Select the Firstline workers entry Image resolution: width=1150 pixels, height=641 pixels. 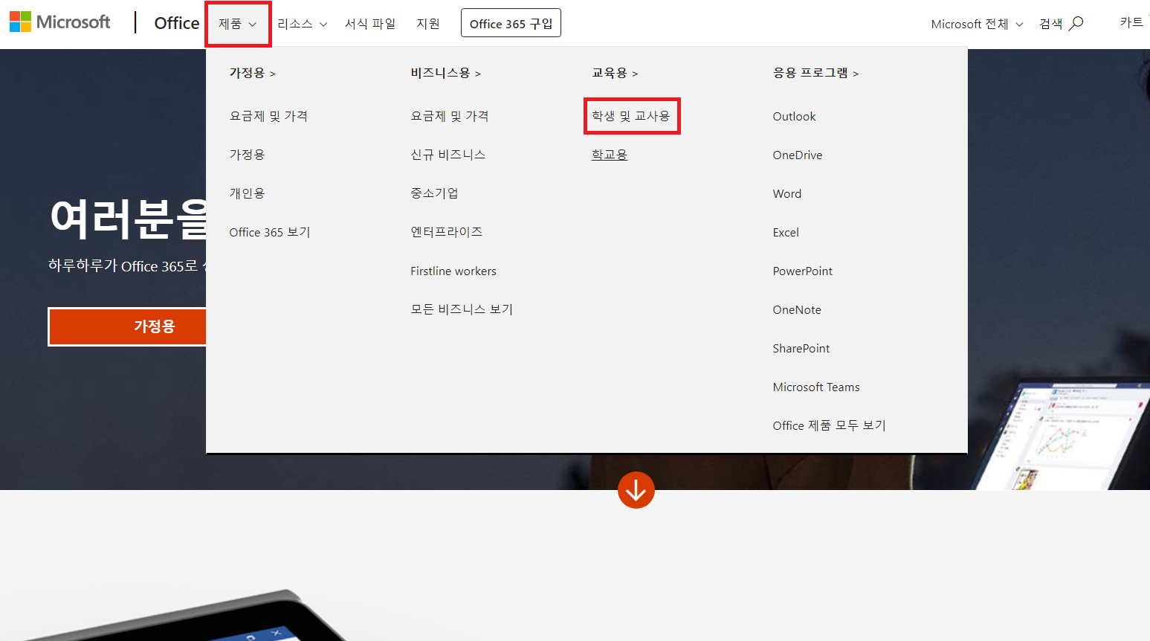[x=453, y=271]
